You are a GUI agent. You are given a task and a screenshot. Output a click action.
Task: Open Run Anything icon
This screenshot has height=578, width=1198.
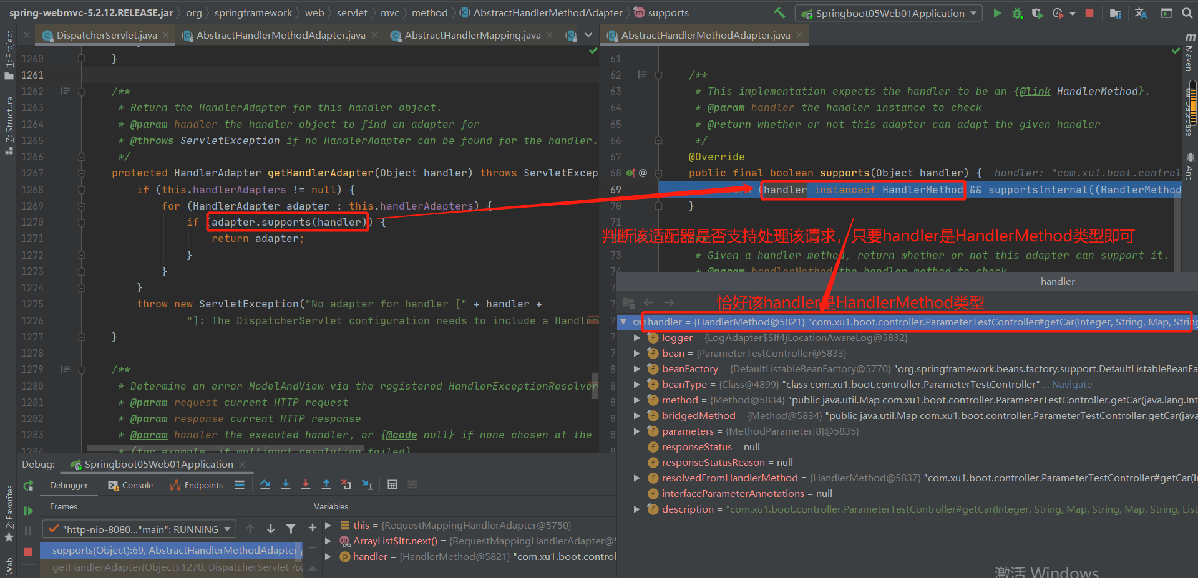(1166, 13)
